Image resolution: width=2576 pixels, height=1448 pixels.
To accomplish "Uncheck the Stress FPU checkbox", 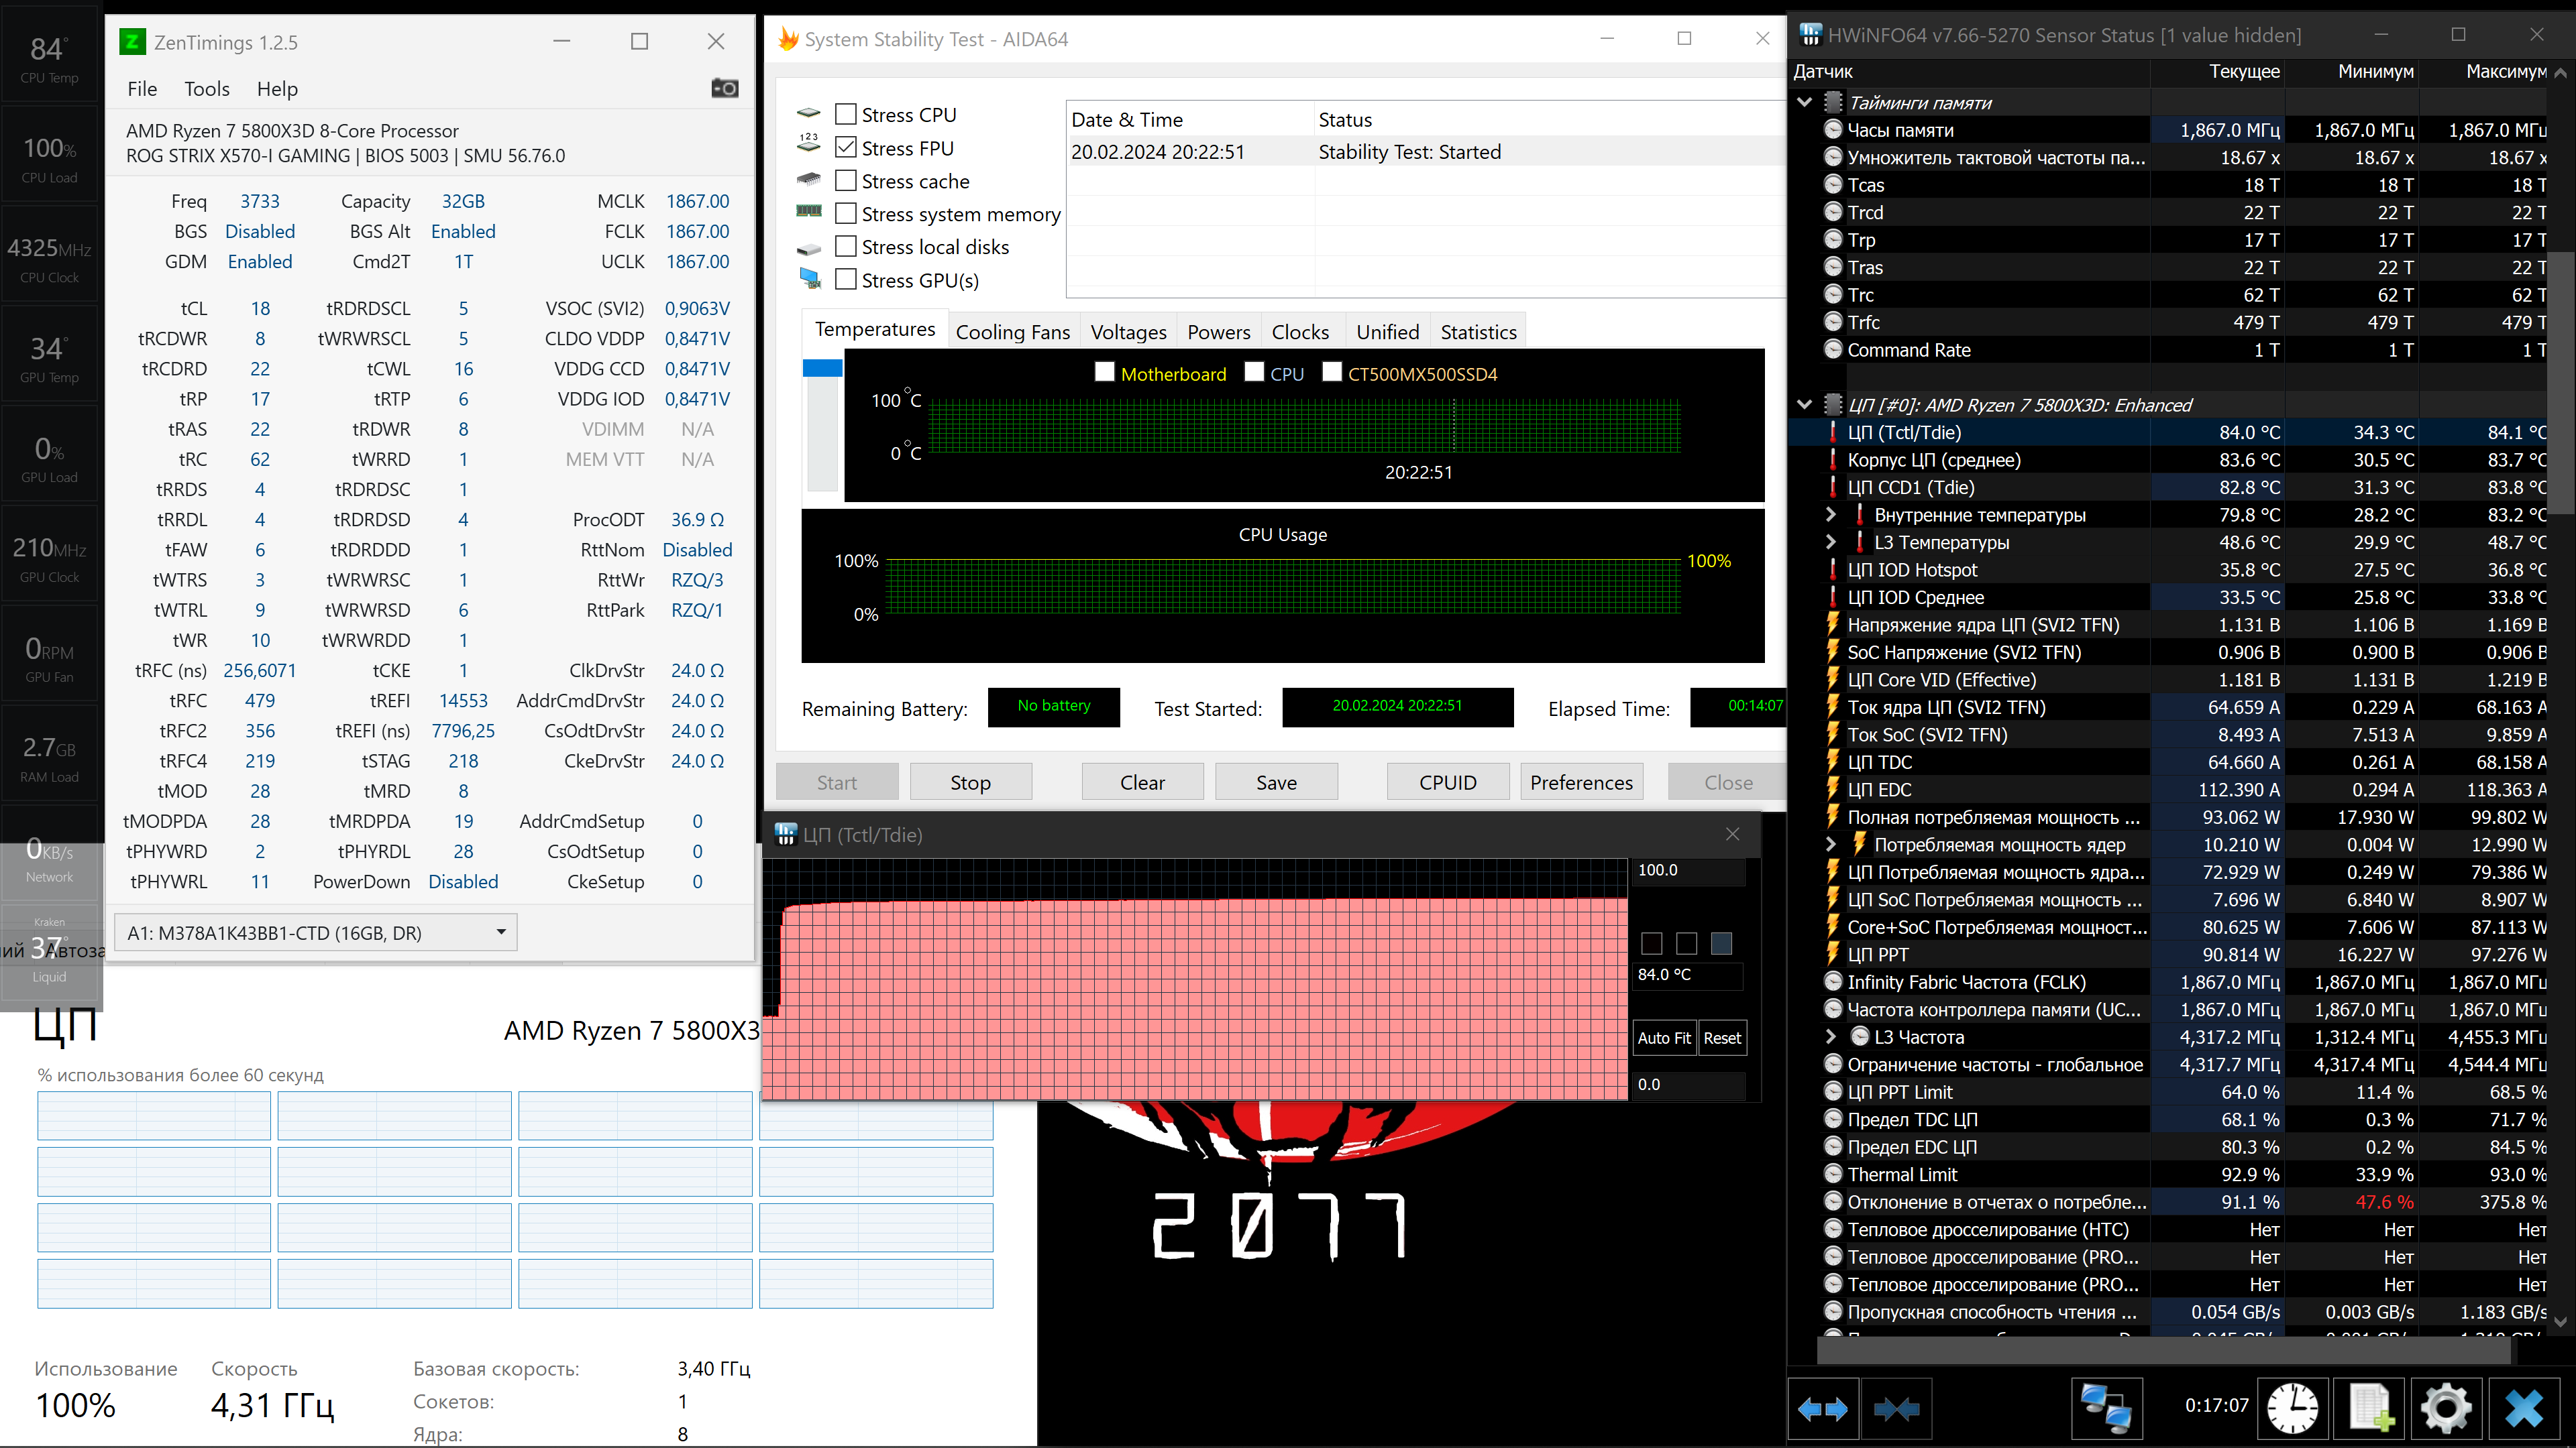I will point(846,148).
